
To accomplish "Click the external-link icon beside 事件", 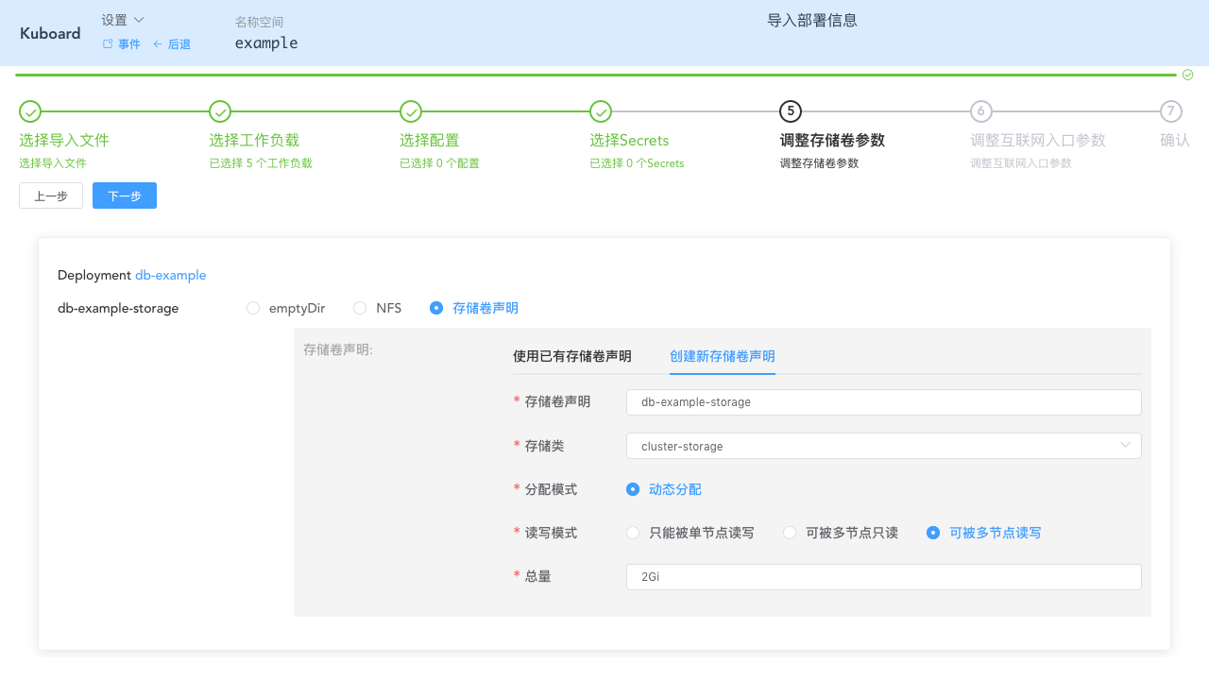I will point(107,43).
